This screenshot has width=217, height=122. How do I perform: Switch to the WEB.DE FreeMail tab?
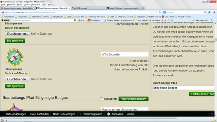pos(88,8)
